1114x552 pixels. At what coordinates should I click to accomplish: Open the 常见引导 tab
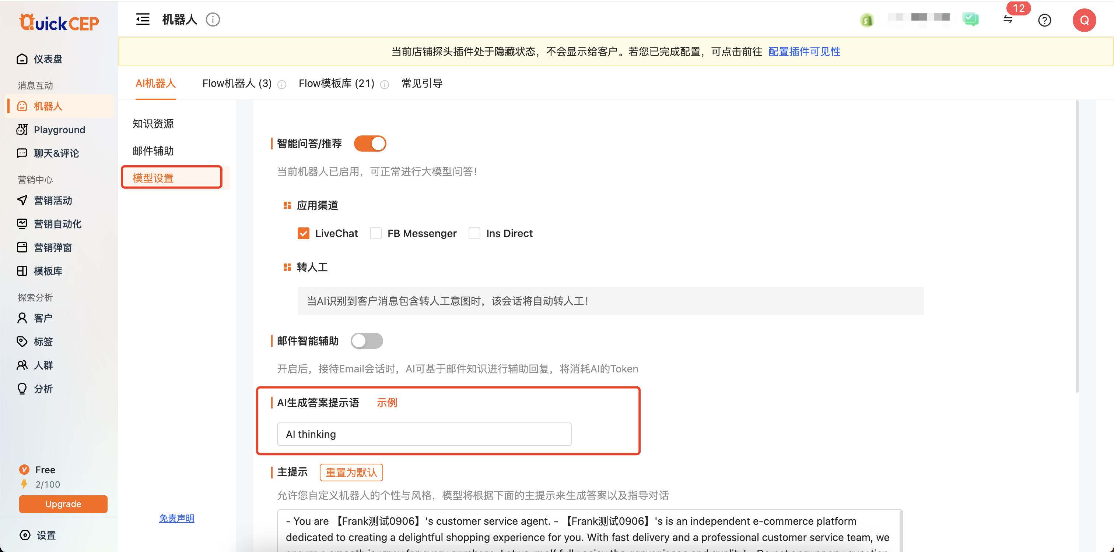pos(422,84)
